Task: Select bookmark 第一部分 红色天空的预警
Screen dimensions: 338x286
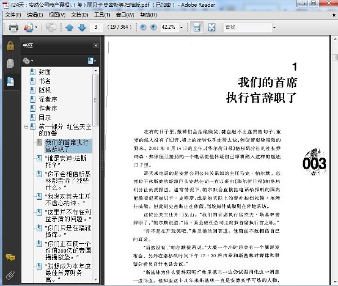Action: tap(65, 130)
